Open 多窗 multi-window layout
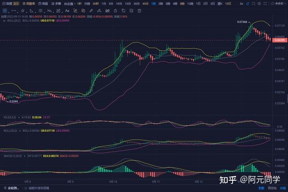Screen dimensions: 288x192 click(56, 4)
